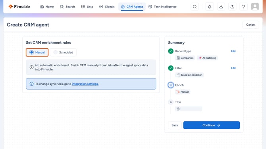Click the Summary heading

click(x=176, y=43)
